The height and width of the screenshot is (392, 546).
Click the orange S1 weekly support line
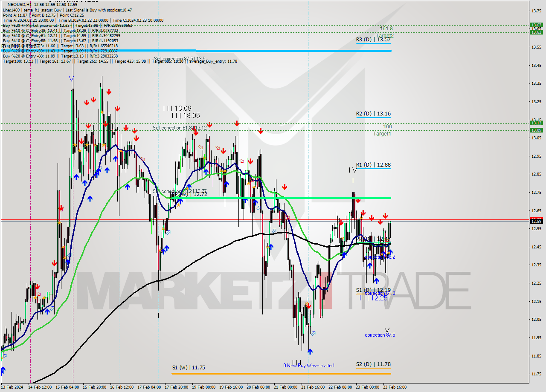coord(282,374)
